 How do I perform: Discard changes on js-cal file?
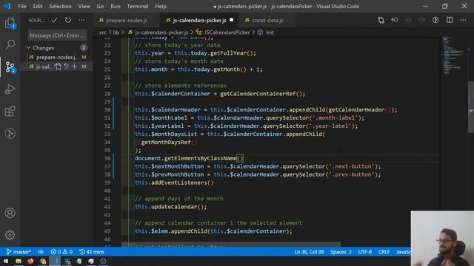(66, 66)
